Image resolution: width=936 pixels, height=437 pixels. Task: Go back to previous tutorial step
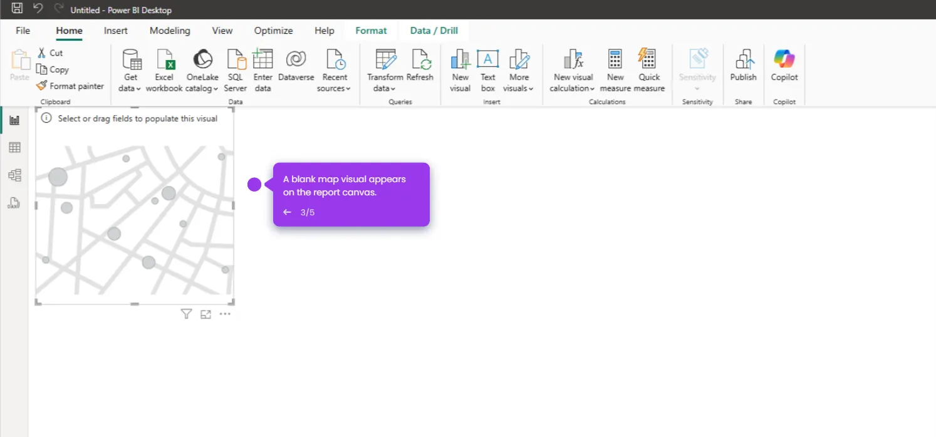pyautogui.click(x=287, y=212)
